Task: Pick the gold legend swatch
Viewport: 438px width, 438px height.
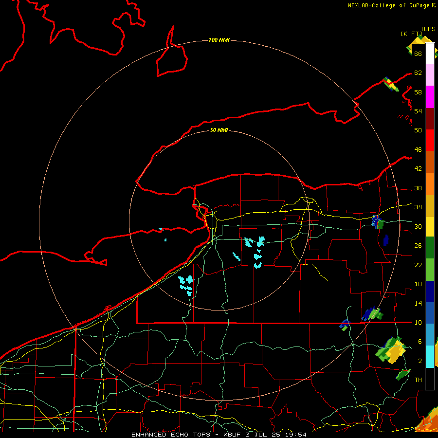Action: click(430, 206)
